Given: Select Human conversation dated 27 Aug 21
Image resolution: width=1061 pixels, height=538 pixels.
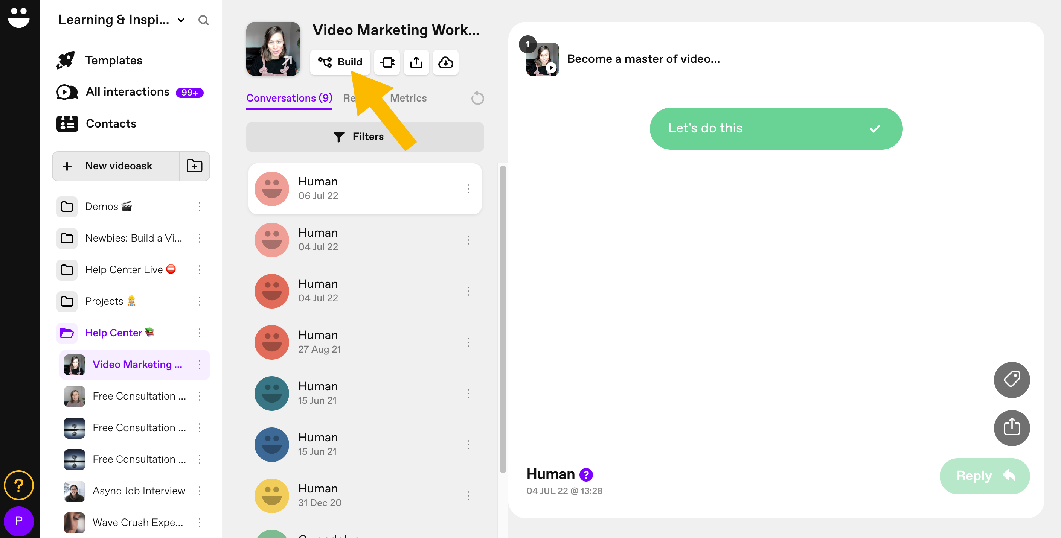Looking at the screenshot, I should click(x=365, y=342).
